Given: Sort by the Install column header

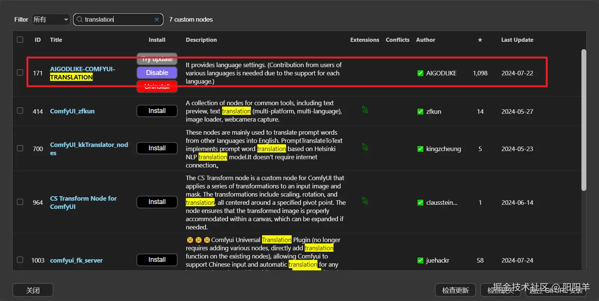Looking at the screenshot, I should [x=157, y=40].
